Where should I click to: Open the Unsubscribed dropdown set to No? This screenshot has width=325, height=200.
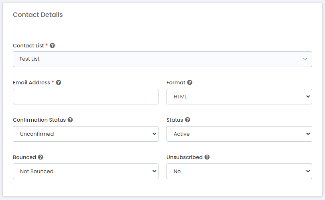click(x=239, y=171)
